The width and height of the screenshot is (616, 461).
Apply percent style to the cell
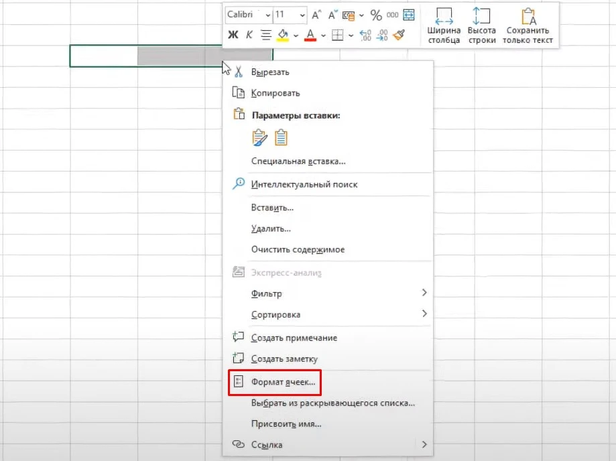(x=376, y=15)
